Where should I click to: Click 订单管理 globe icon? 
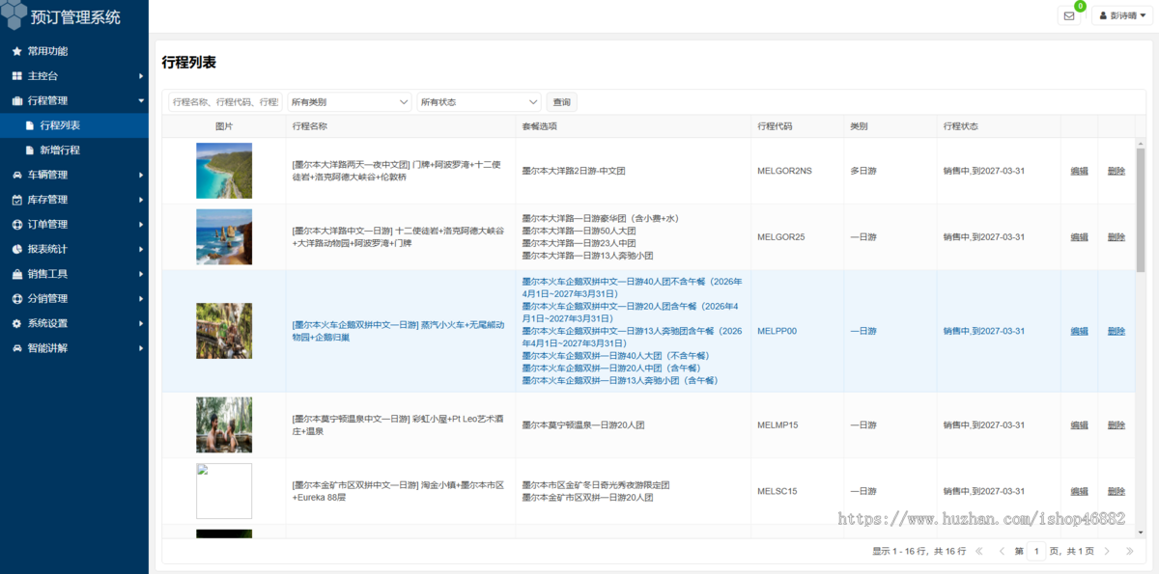[x=16, y=225]
